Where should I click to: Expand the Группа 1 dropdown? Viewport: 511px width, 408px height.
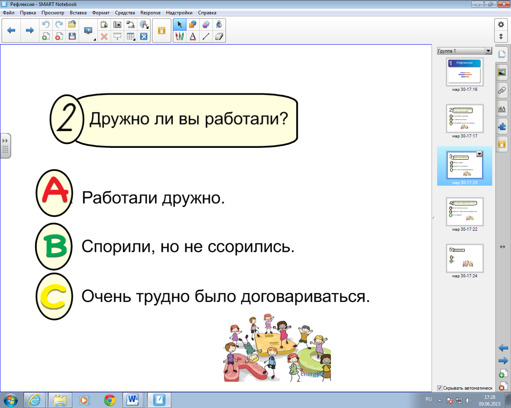[488, 51]
